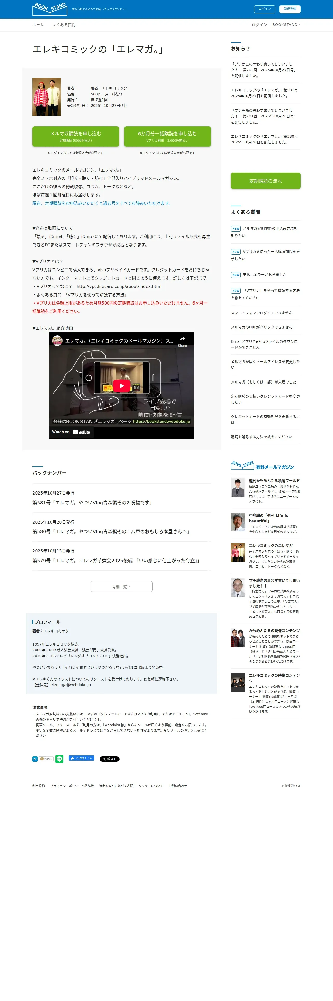Screen dimensions: 333x1001
Task: Click ログイン in the navigation bar
Action: (259, 25)
